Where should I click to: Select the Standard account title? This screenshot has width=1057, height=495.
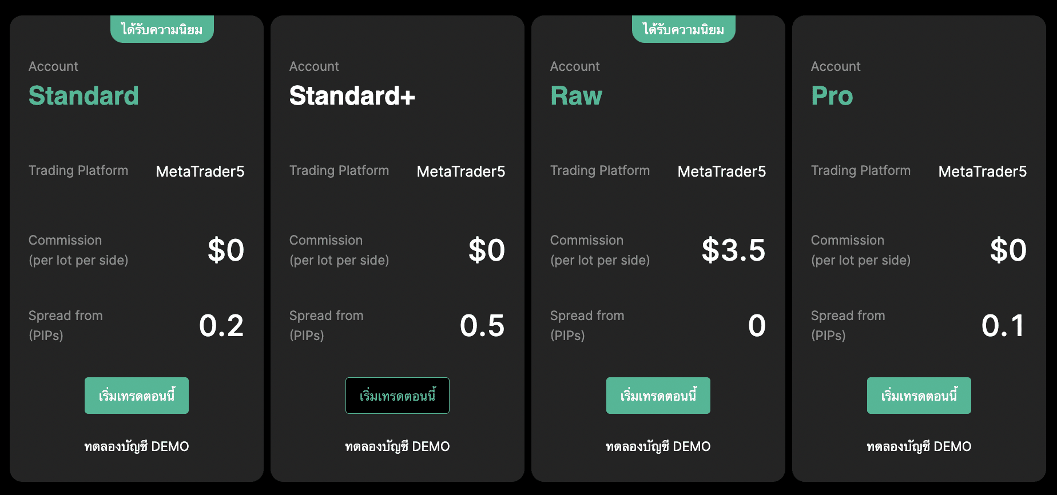(x=84, y=95)
